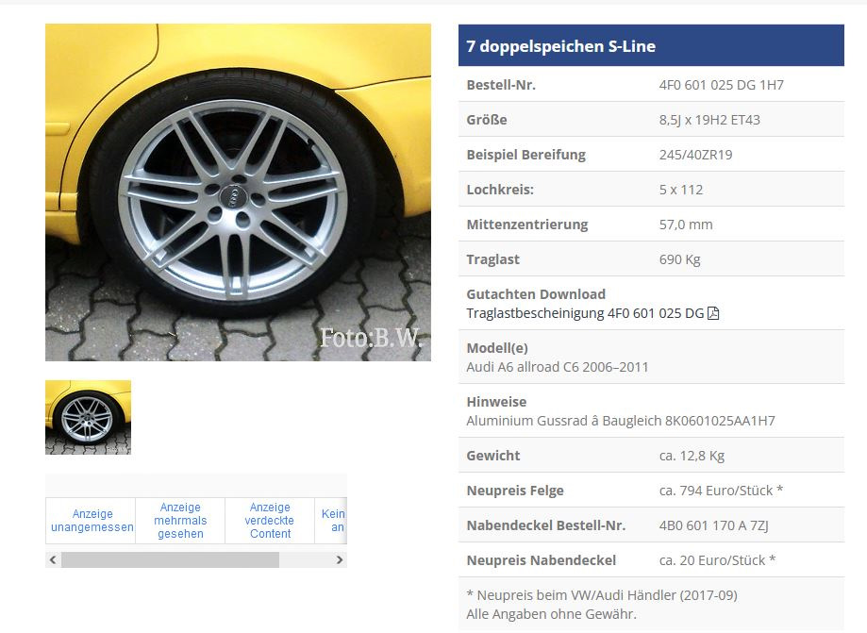Click the left scroll arrow of the ad feedback bar

point(53,560)
